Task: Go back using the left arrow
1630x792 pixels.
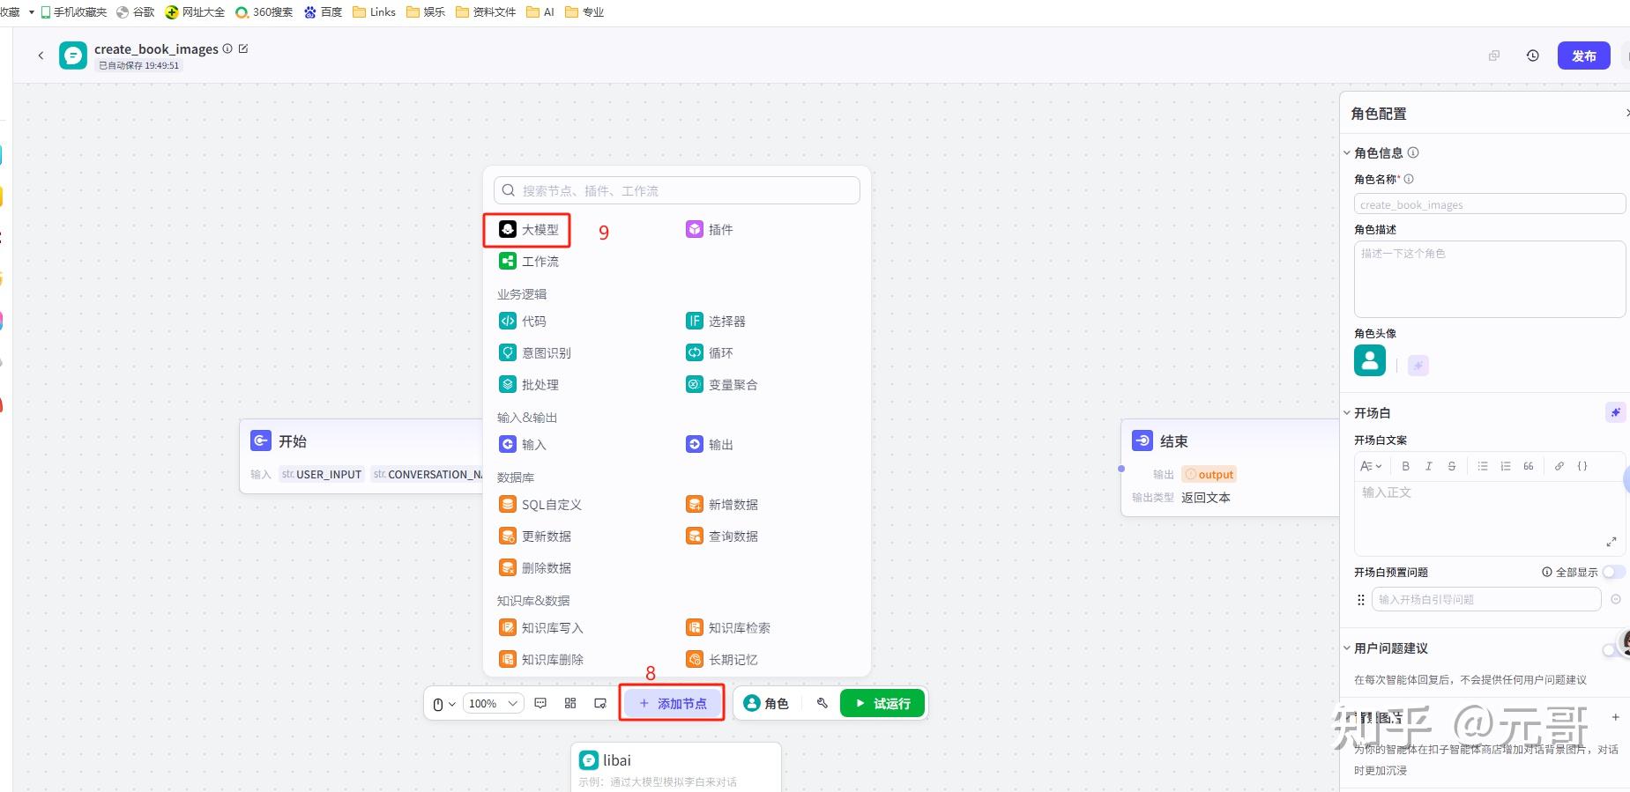Action: point(41,56)
